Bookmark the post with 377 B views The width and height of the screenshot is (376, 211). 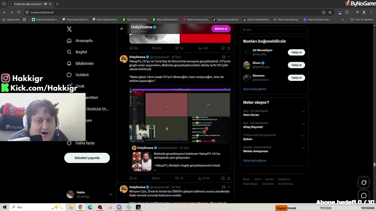[223, 178]
